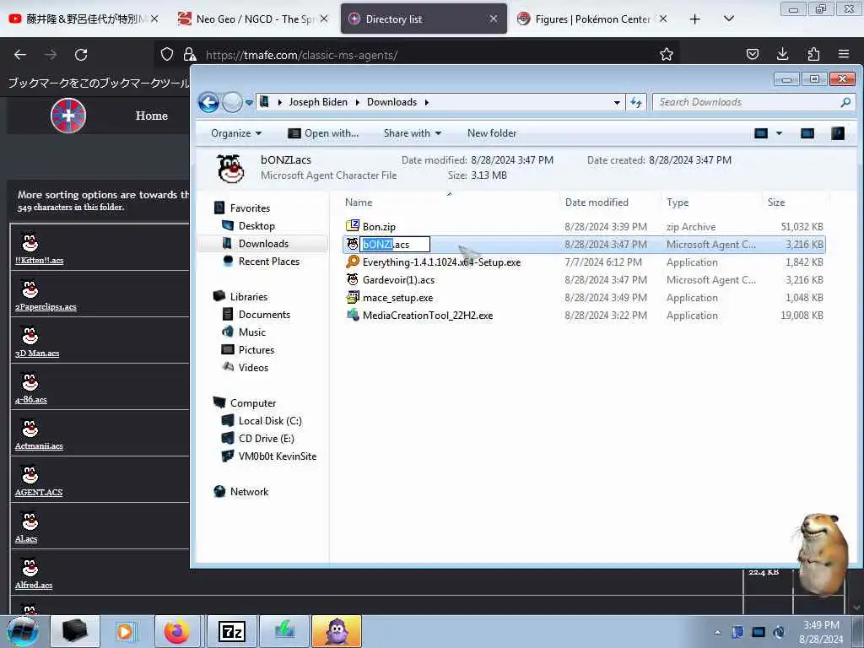Viewport: 864px width, 648px height.
Task: Click the Firefox taskbar icon
Action: 177,631
